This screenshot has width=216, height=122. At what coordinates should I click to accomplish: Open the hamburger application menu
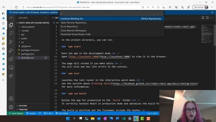coord(11,18)
